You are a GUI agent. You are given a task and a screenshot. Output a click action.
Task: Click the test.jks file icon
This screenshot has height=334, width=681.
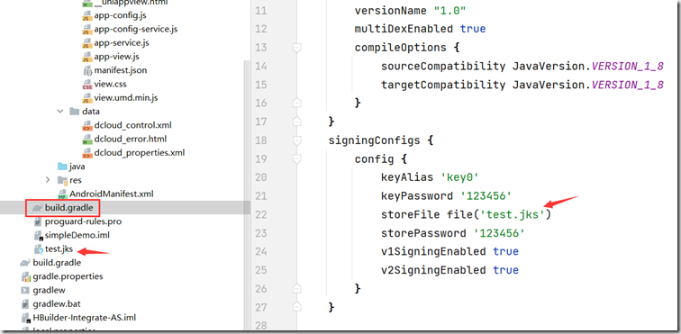38,249
